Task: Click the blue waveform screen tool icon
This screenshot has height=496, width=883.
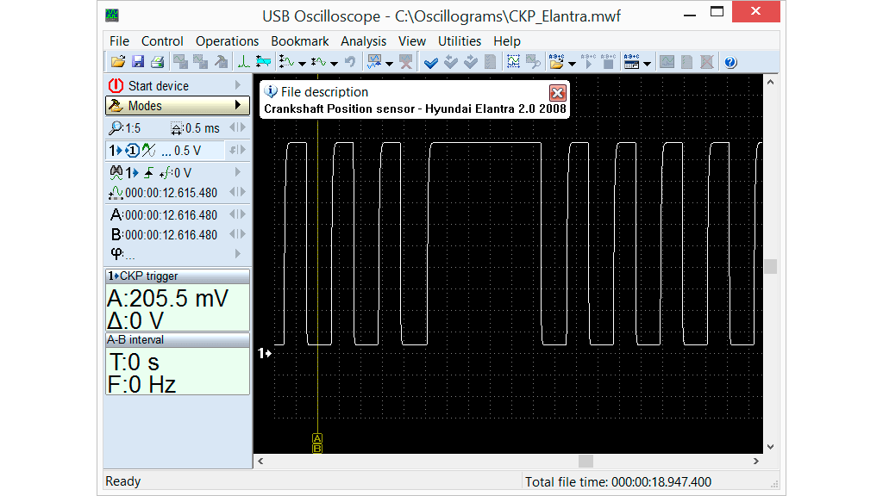Action: 374,62
